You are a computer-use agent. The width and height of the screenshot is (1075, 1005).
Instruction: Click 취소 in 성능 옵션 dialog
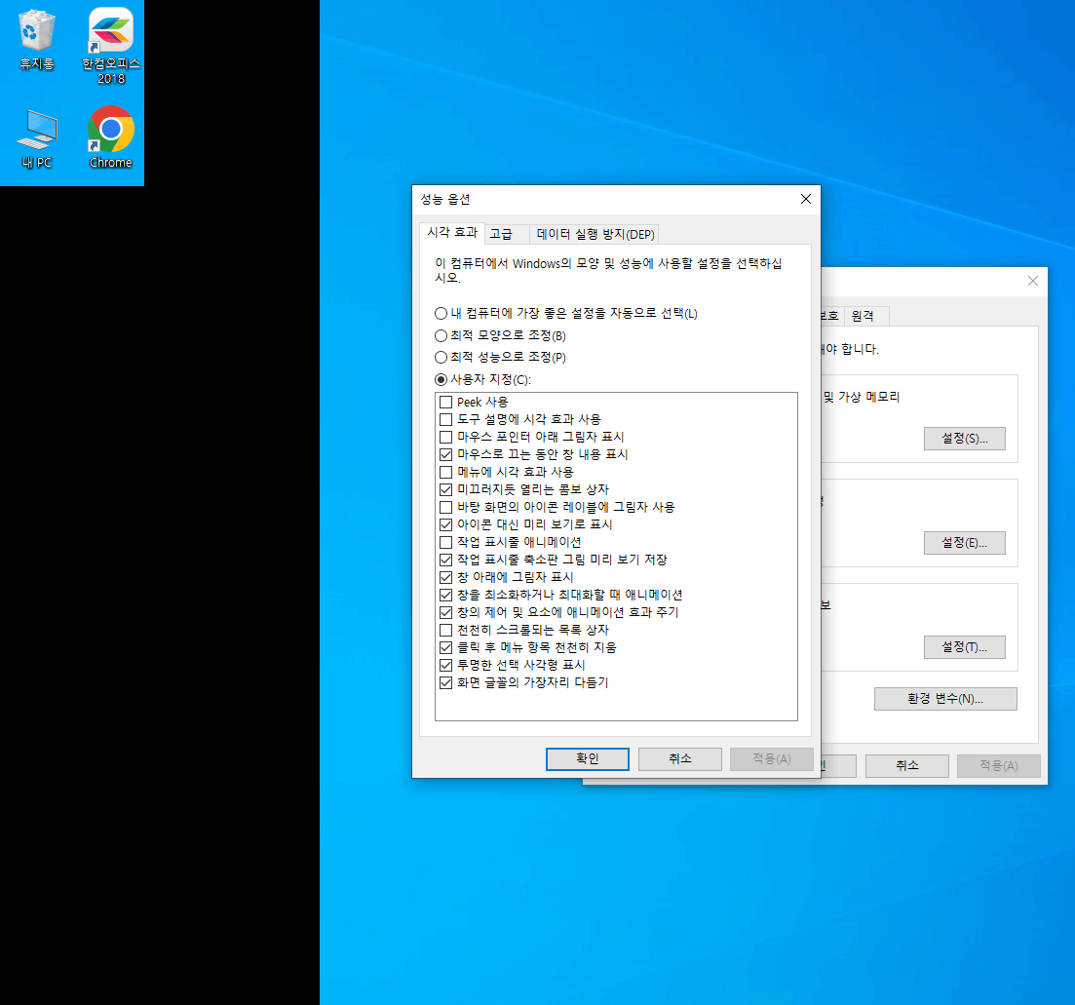680,759
